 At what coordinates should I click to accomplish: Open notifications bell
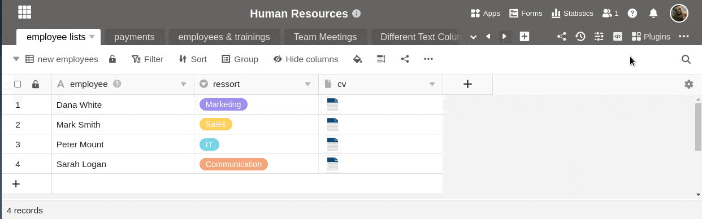(653, 13)
